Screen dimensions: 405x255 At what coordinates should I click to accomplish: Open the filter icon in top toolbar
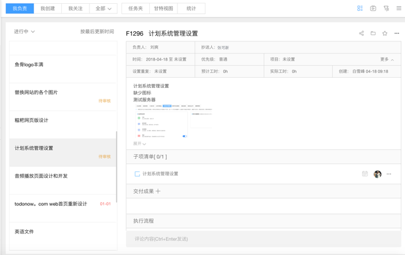tap(386, 8)
